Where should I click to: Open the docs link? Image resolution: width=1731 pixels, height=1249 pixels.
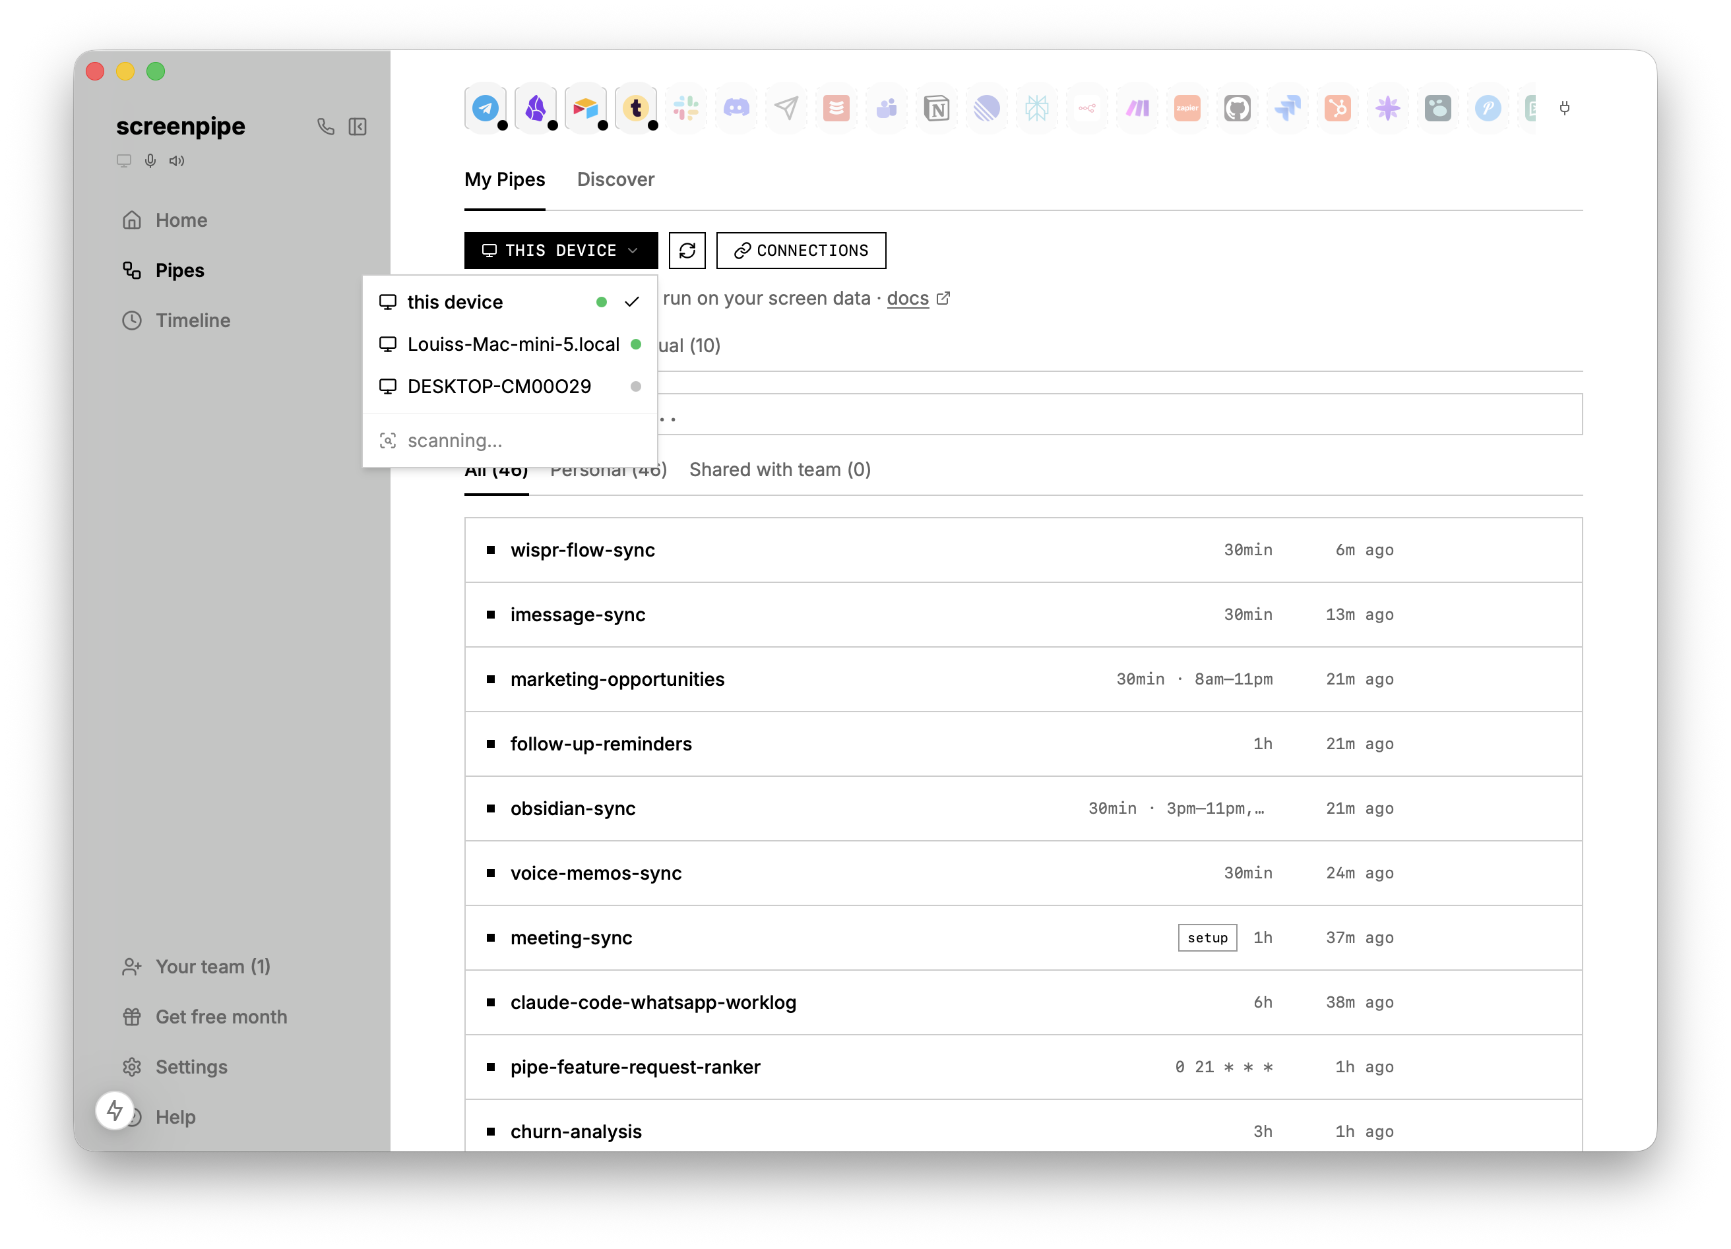[908, 298]
